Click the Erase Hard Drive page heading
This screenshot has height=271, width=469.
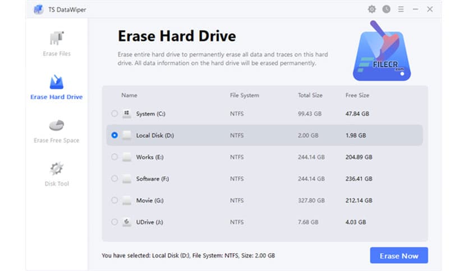[x=177, y=36]
